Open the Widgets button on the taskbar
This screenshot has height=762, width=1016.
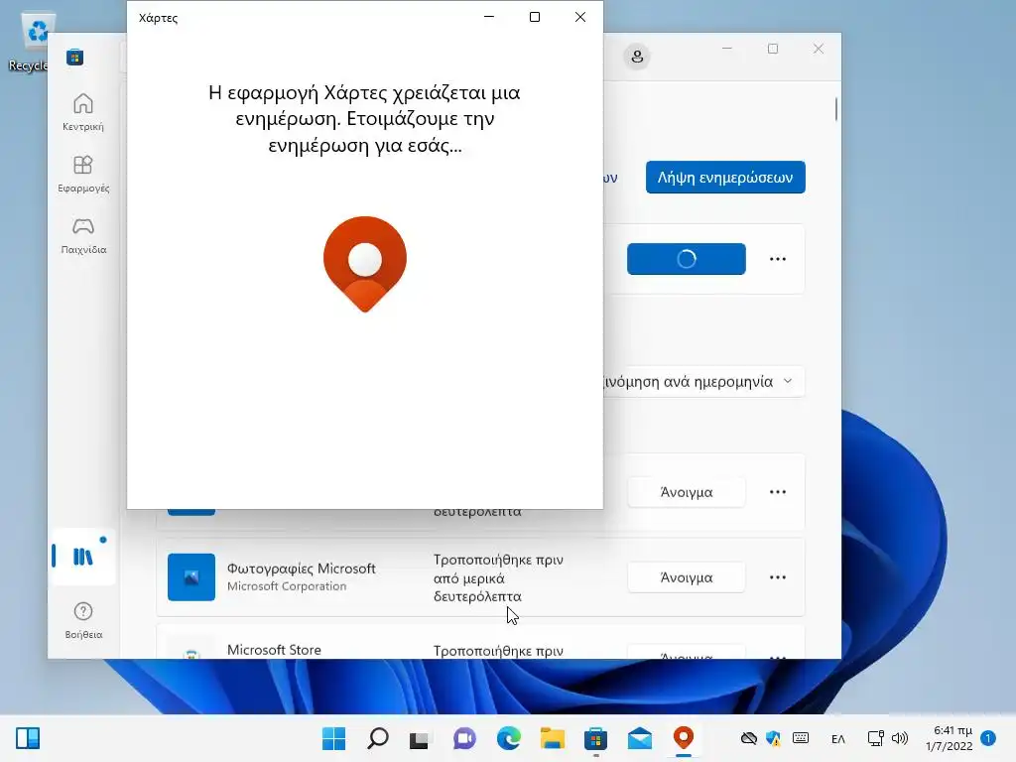click(x=27, y=738)
